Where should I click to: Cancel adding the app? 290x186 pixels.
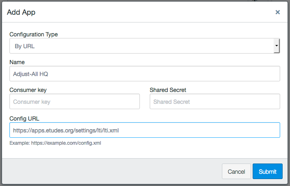coord(236,171)
